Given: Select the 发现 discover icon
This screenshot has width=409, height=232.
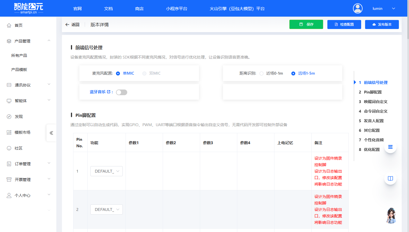Looking at the screenshot, I should tap(9, 116).
